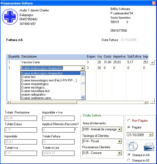
Task: Select Esame feci from the list
Action: click(x=51, y=77)
